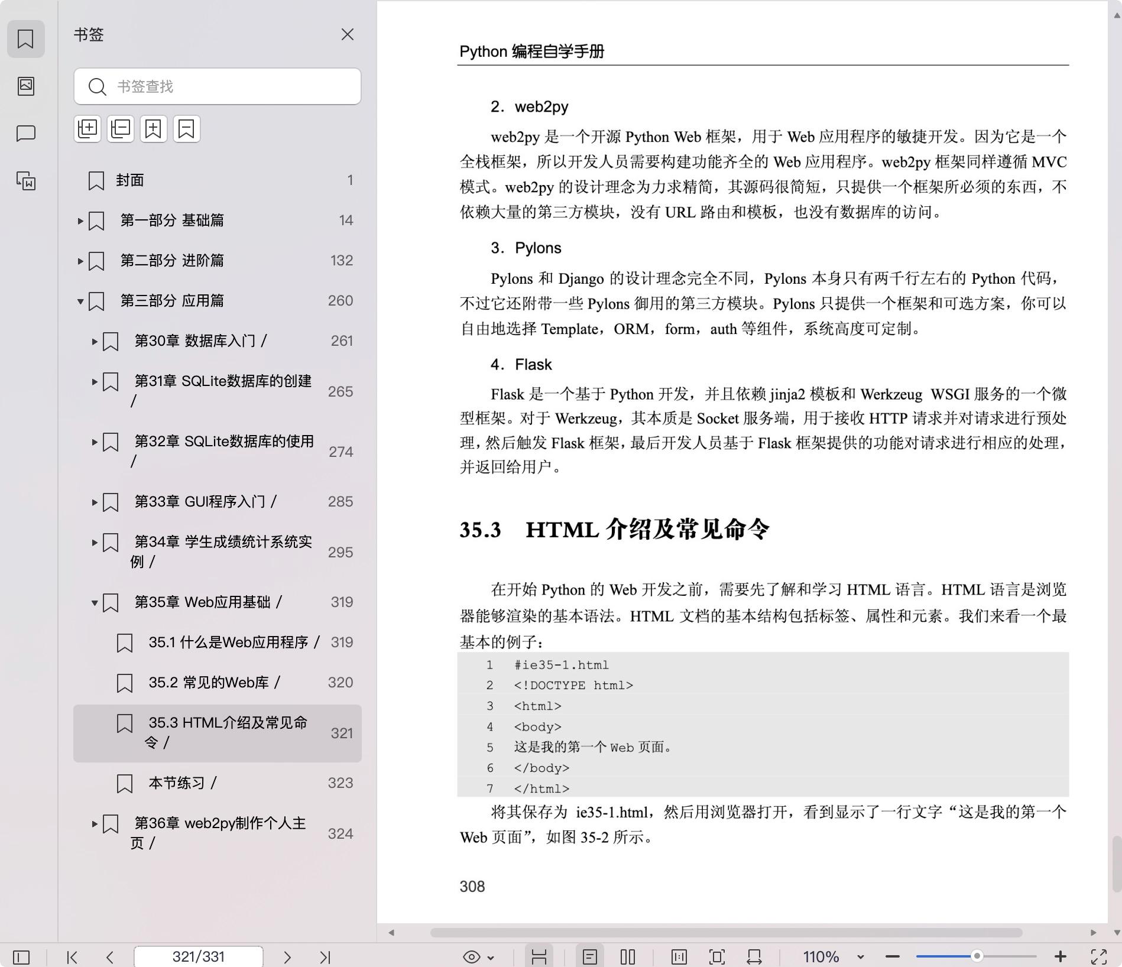Viewport: 1122px width, 967px height.
Task: Click the scroll down arrow
Action: tap(1117, 933)
